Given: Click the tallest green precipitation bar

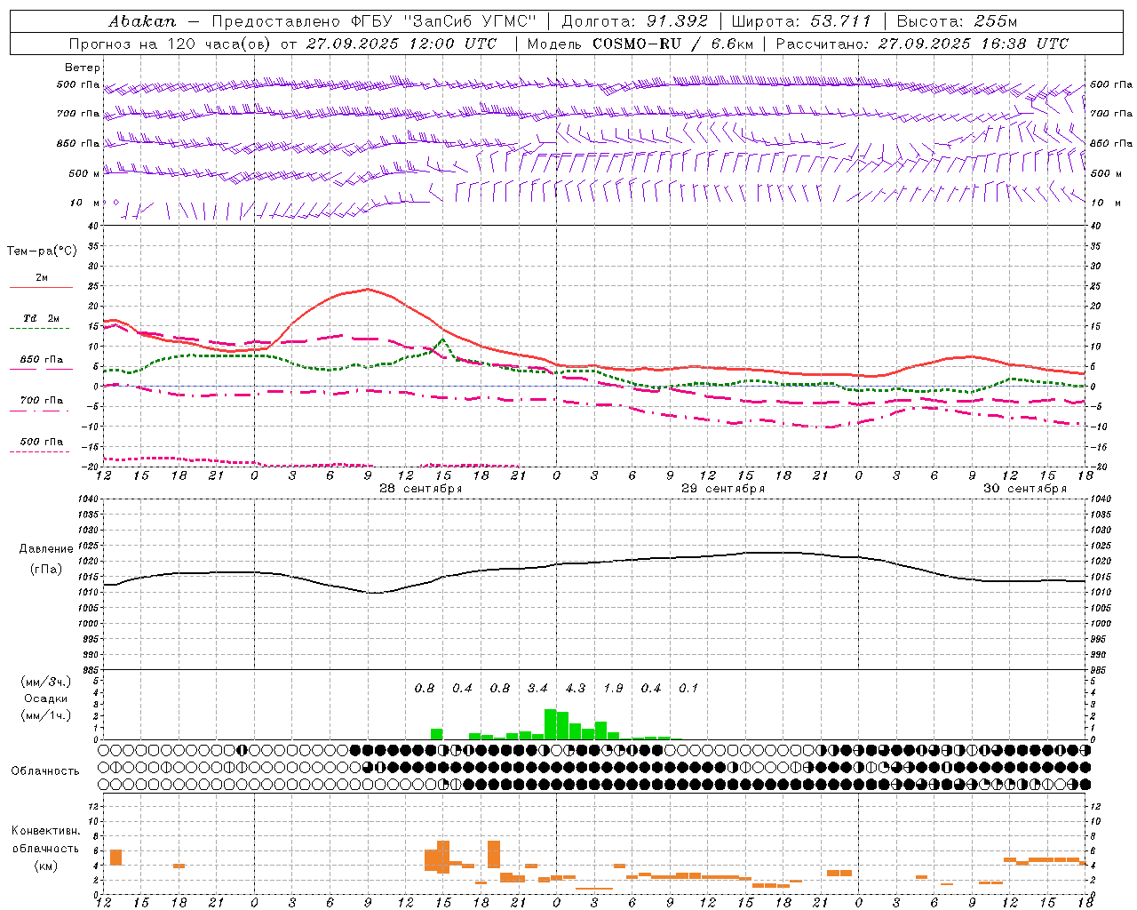Looking at the screenshot, I should coord(550,723).
